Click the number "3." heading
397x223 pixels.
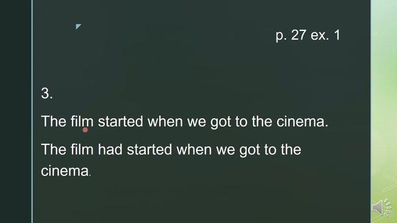(47, 94)
